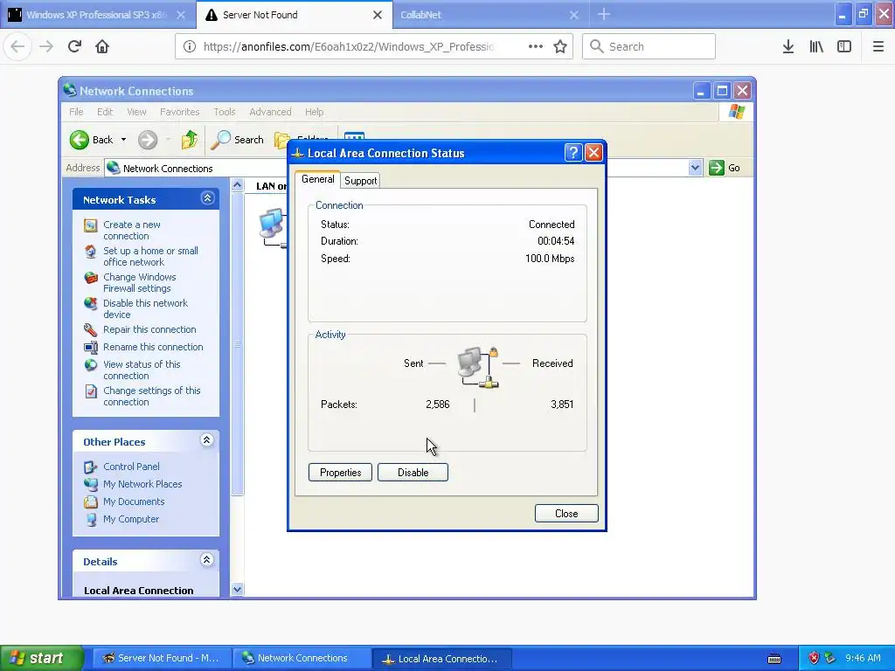895x671 pixels.
Task: Open Back button history dropdown arrow
Action: pyautogui.click(x=123, y=140)
